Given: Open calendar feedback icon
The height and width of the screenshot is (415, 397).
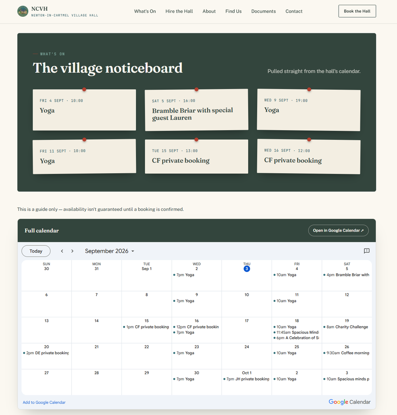Looking at the screenshot, I should coord(366,251).
